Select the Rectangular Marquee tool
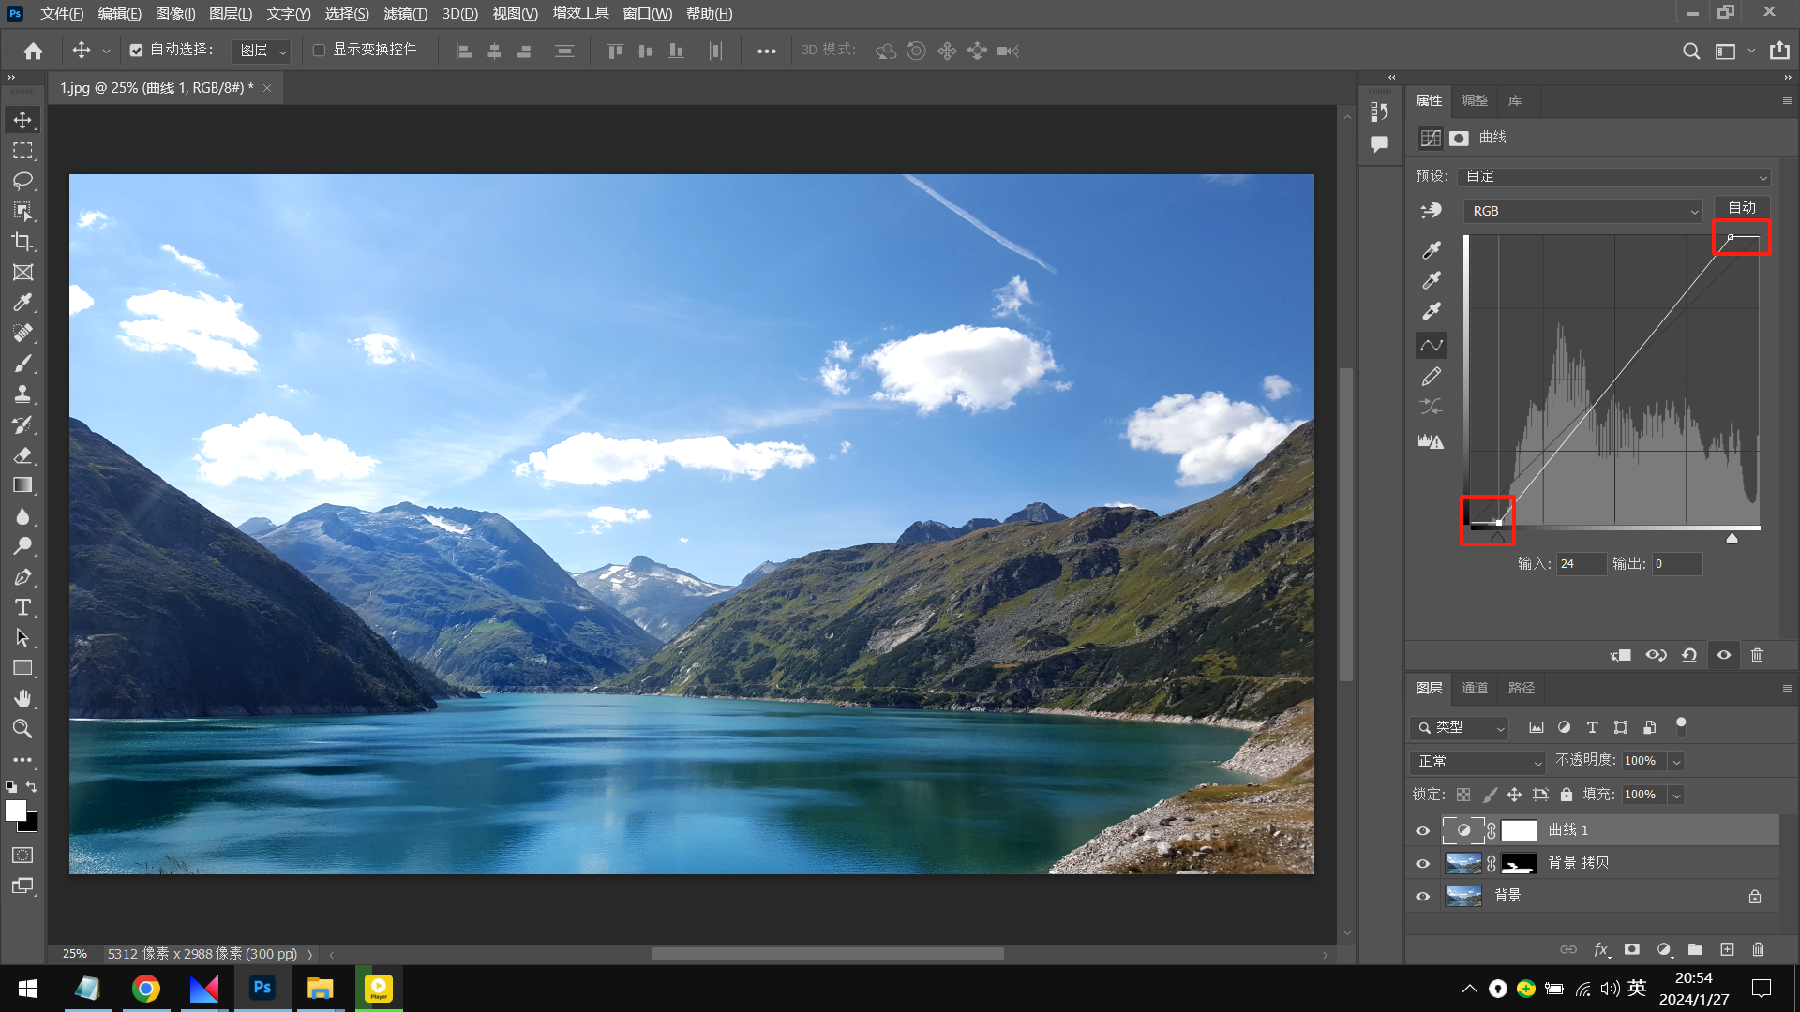 22,151
